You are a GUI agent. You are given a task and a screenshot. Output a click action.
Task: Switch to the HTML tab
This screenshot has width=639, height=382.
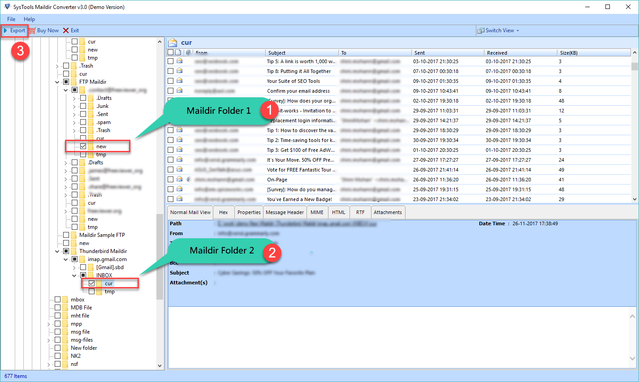point(339,212)
